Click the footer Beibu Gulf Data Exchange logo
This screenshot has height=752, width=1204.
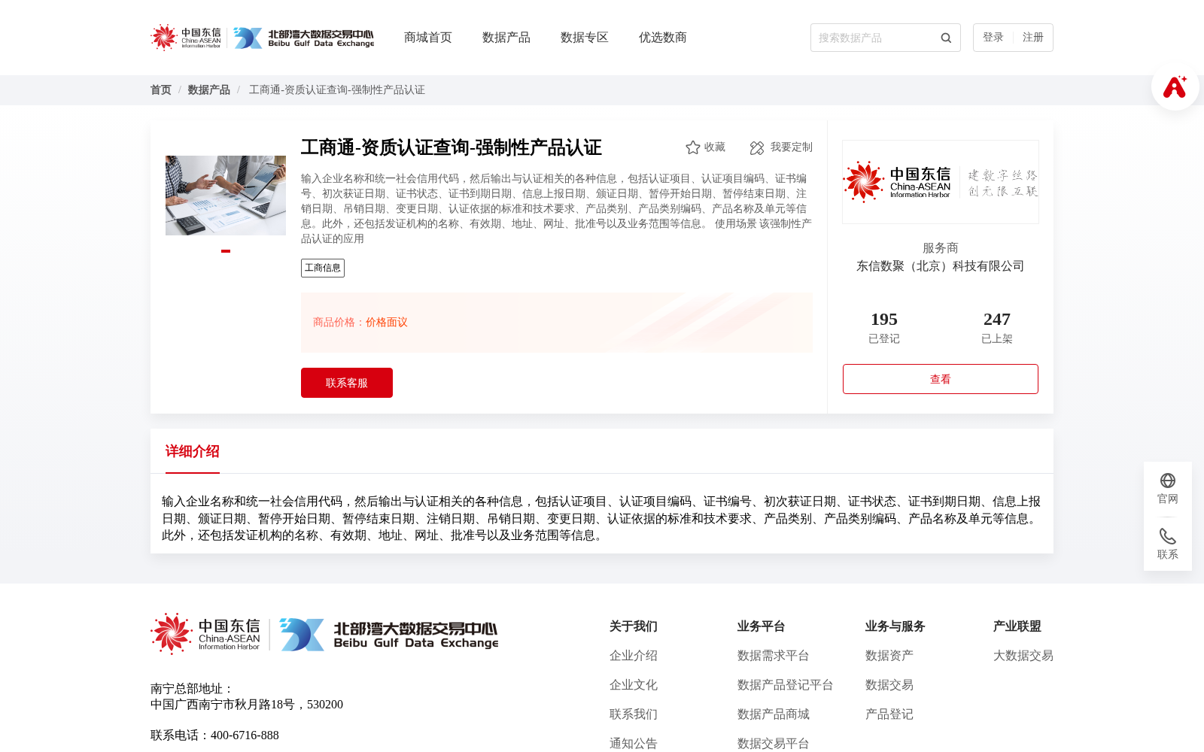click(388, 634)
